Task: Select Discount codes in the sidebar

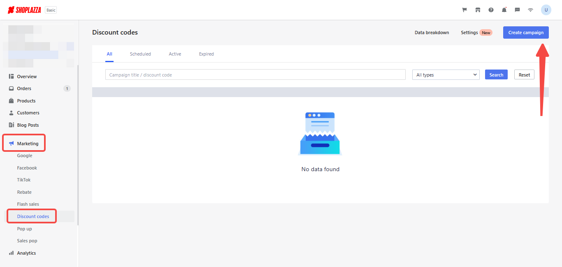Action: click(33, 216)
